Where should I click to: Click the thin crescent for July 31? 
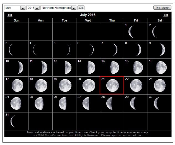[x=13, y=121]
